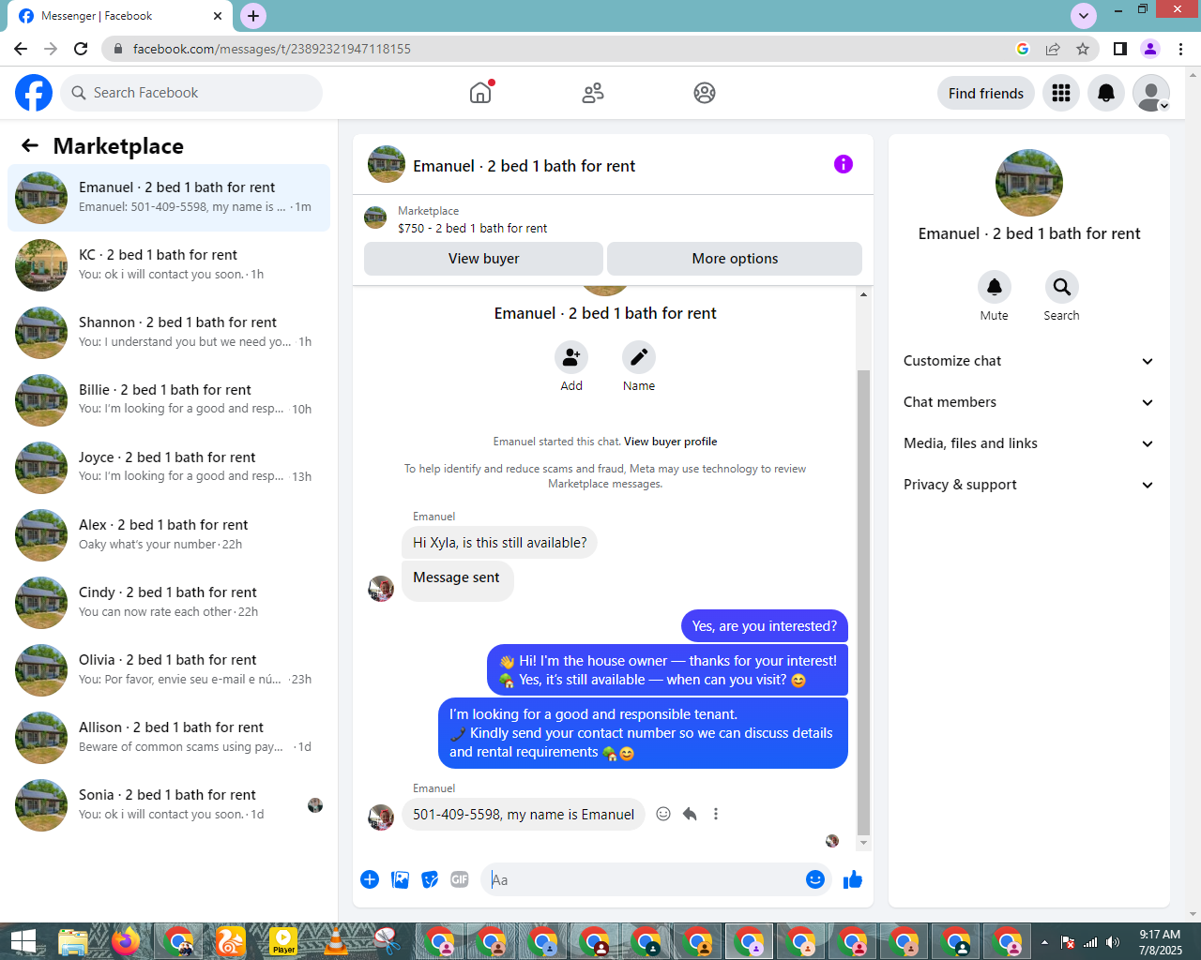Open the account profile avatar menu
The height and width of the screenshot is (960, 1201).
(1151, 93)
